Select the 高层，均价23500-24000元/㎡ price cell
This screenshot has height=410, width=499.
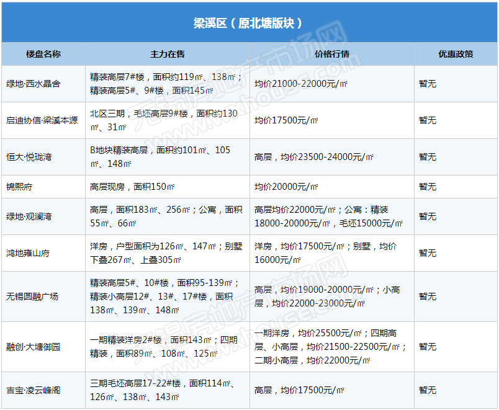click(x=314, y=157)
